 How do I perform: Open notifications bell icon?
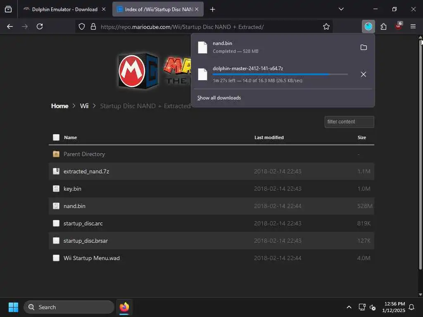click(411, 307)
